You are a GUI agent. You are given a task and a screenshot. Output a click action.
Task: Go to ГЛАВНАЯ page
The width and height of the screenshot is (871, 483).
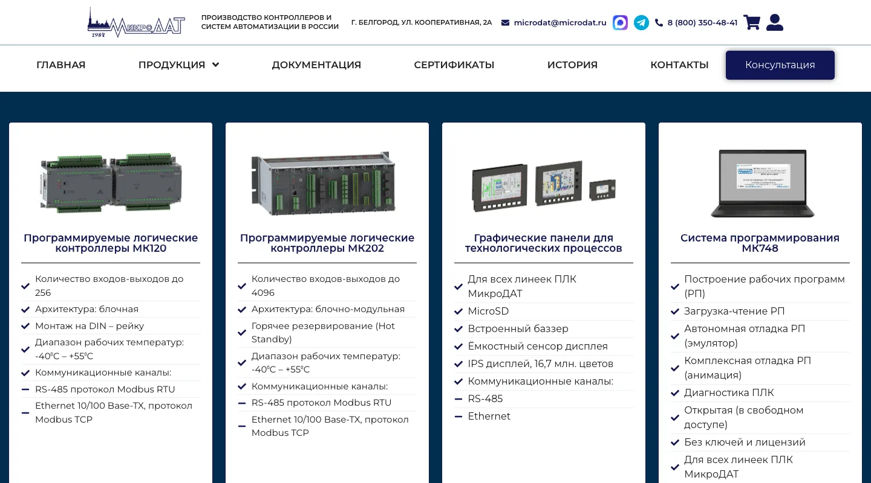(61, 65)
